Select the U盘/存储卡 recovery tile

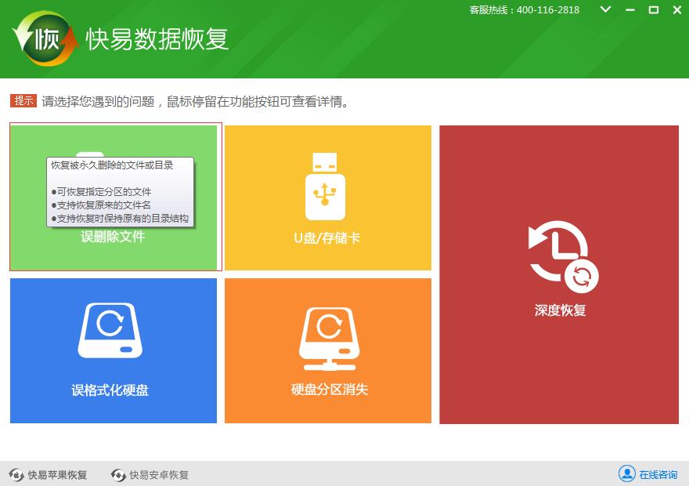coord(328,198)
